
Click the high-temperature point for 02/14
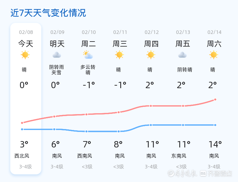215,100
